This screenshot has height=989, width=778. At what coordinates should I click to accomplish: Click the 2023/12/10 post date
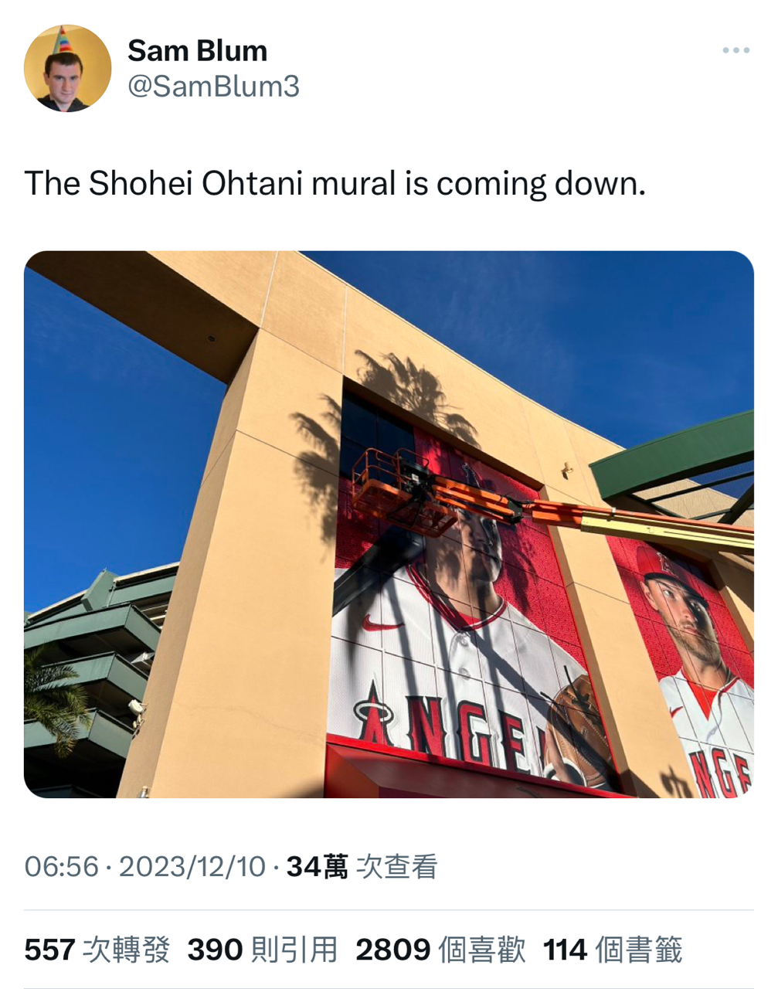(x=192, y=867)
